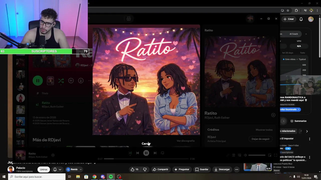Image resolution: width=321 pixels, height=180 pixels.
Task: Open File Explorer from the taskbar
Action: (78, 177)
